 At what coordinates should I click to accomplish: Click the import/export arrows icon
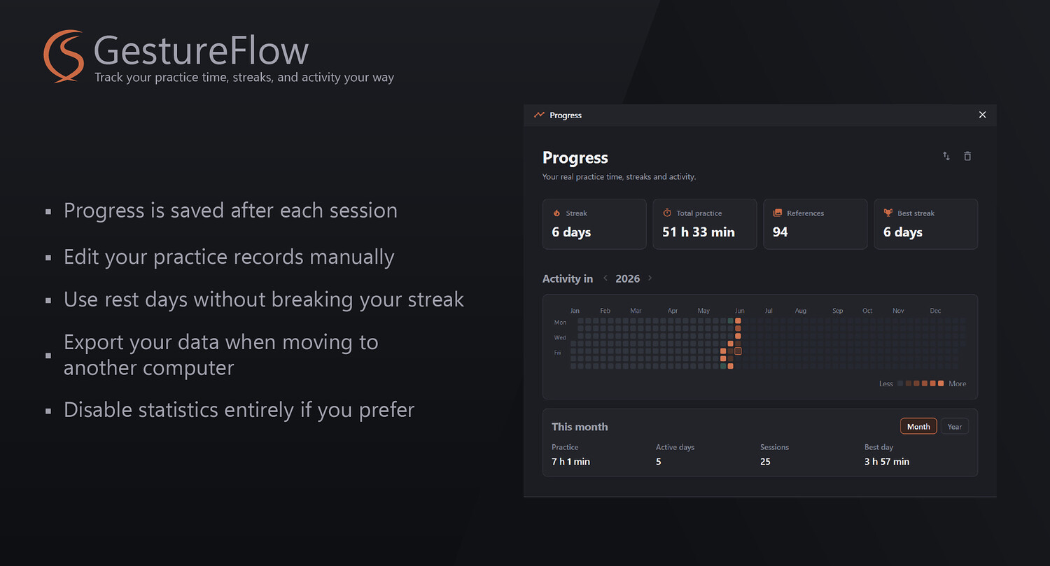coord(946,156)
